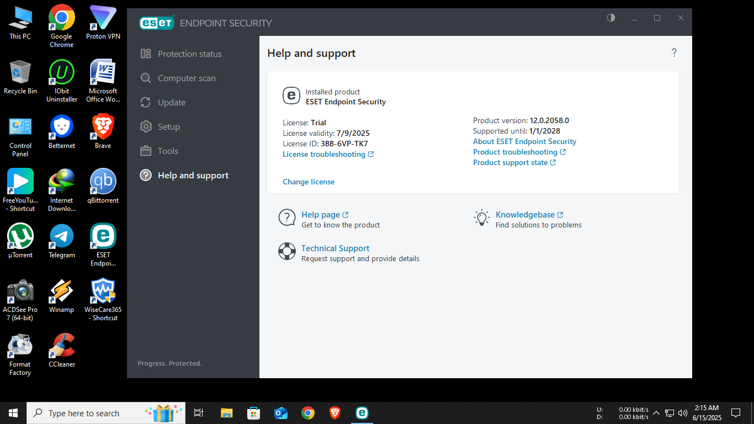This screenshot has height=424, width=754.
Task: Open About ESET Endpoint Security
Action: pos(524,141)
